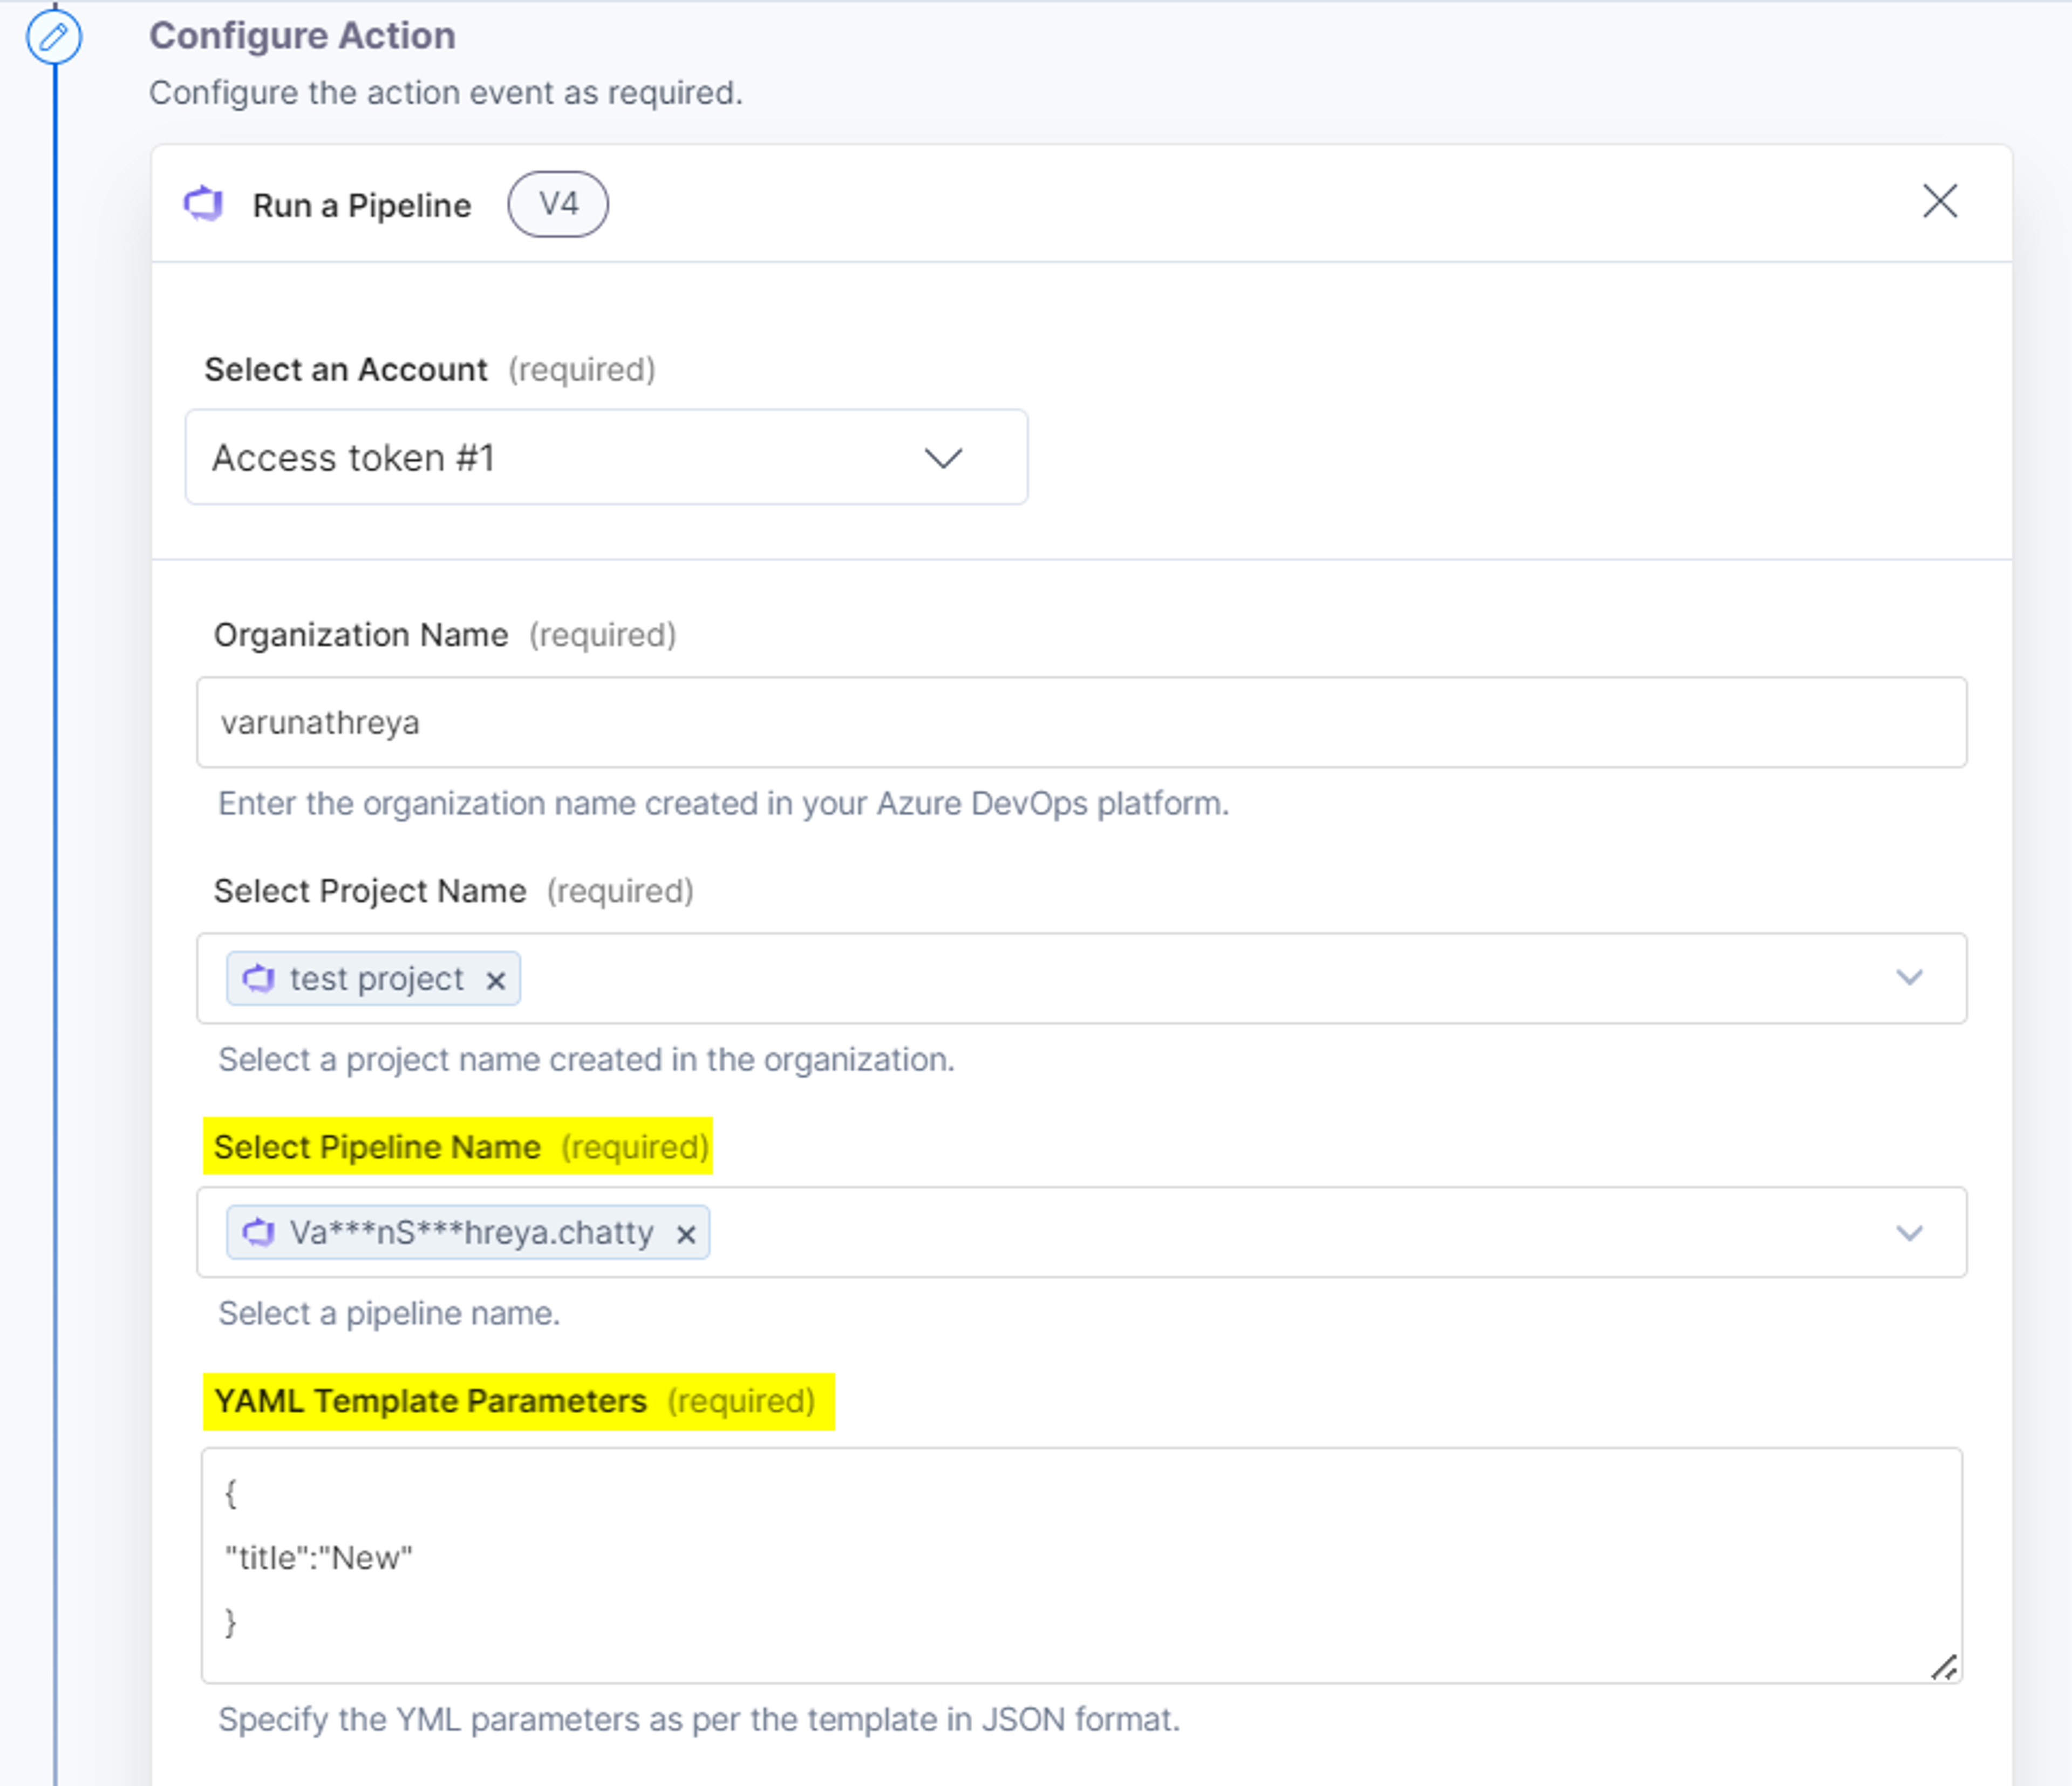Click the chevron in Access token #1 field

[942, 458]
